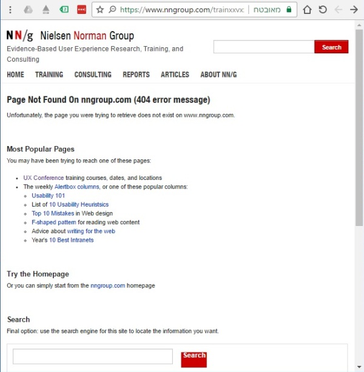Click the scrollbar down arrow
The height and width of the screenshot is (372, 364).
359,367
